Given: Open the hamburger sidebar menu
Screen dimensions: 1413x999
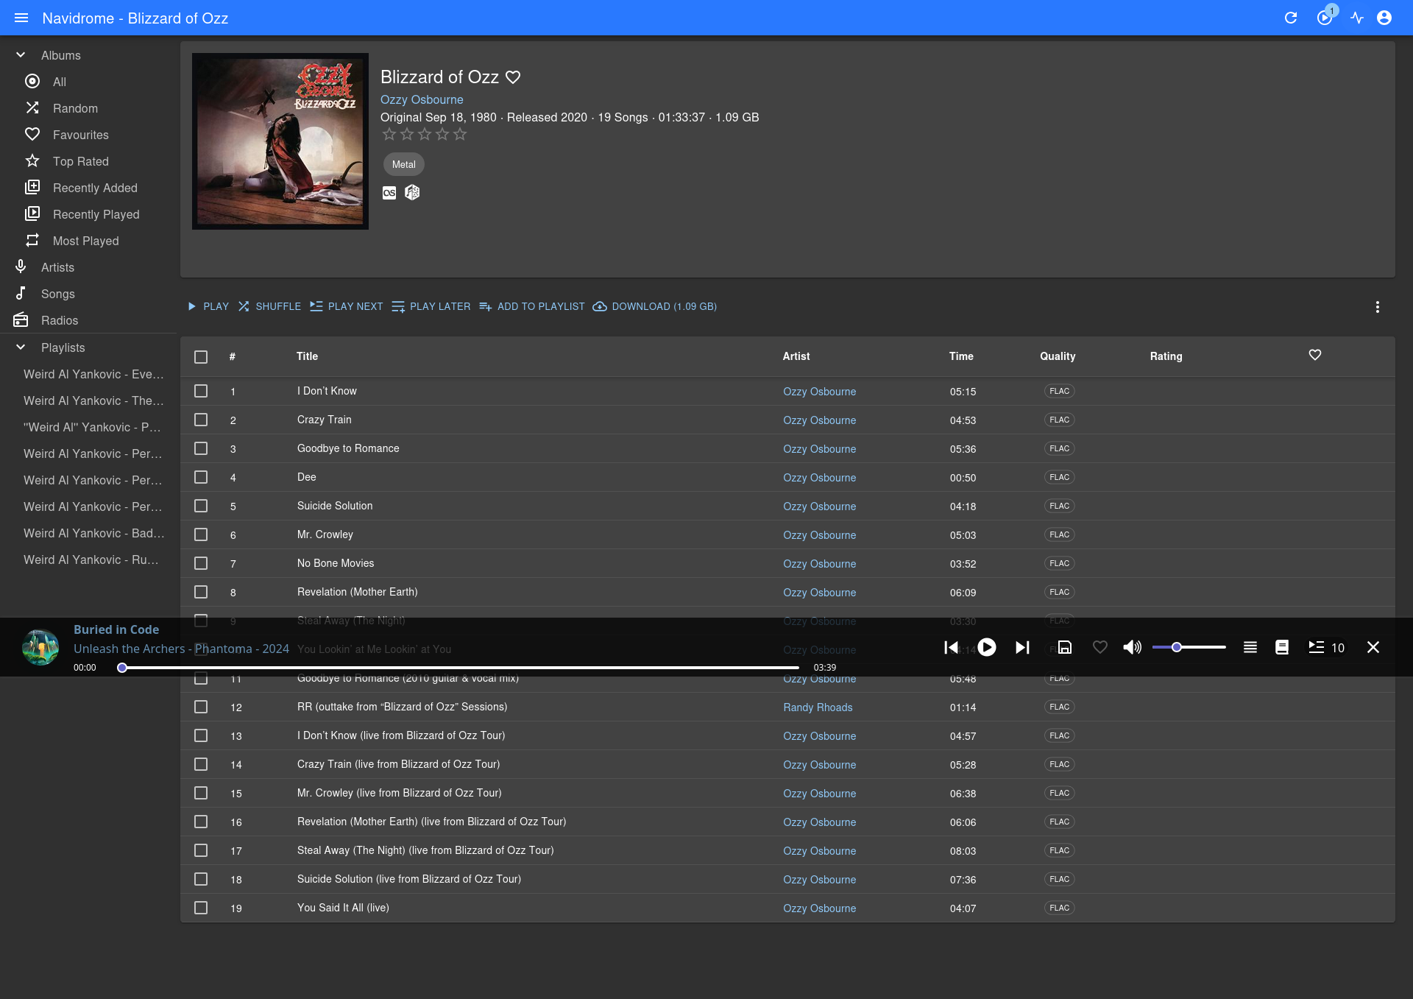Looking at the screenshot, I should pos(21,18).
